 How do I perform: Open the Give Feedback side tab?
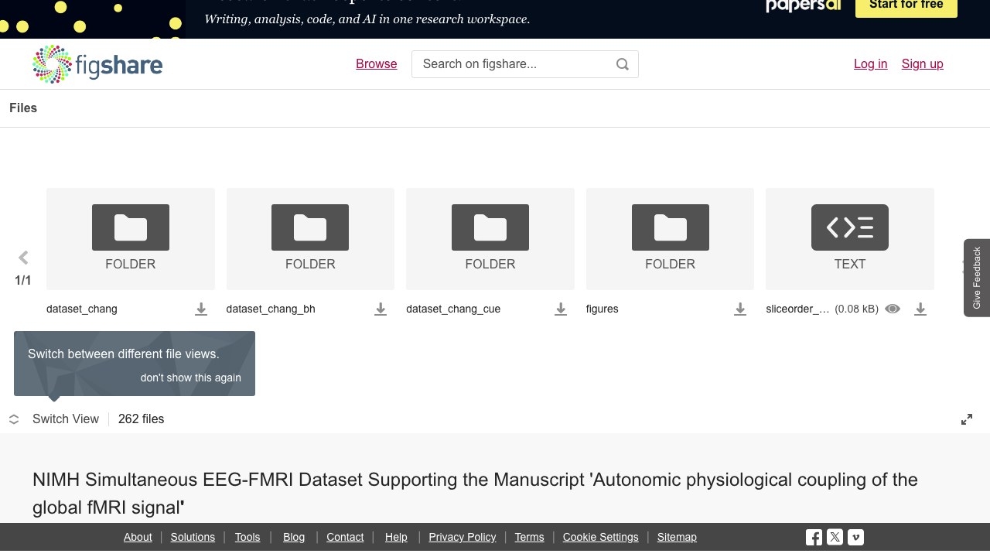click(977, 278)
